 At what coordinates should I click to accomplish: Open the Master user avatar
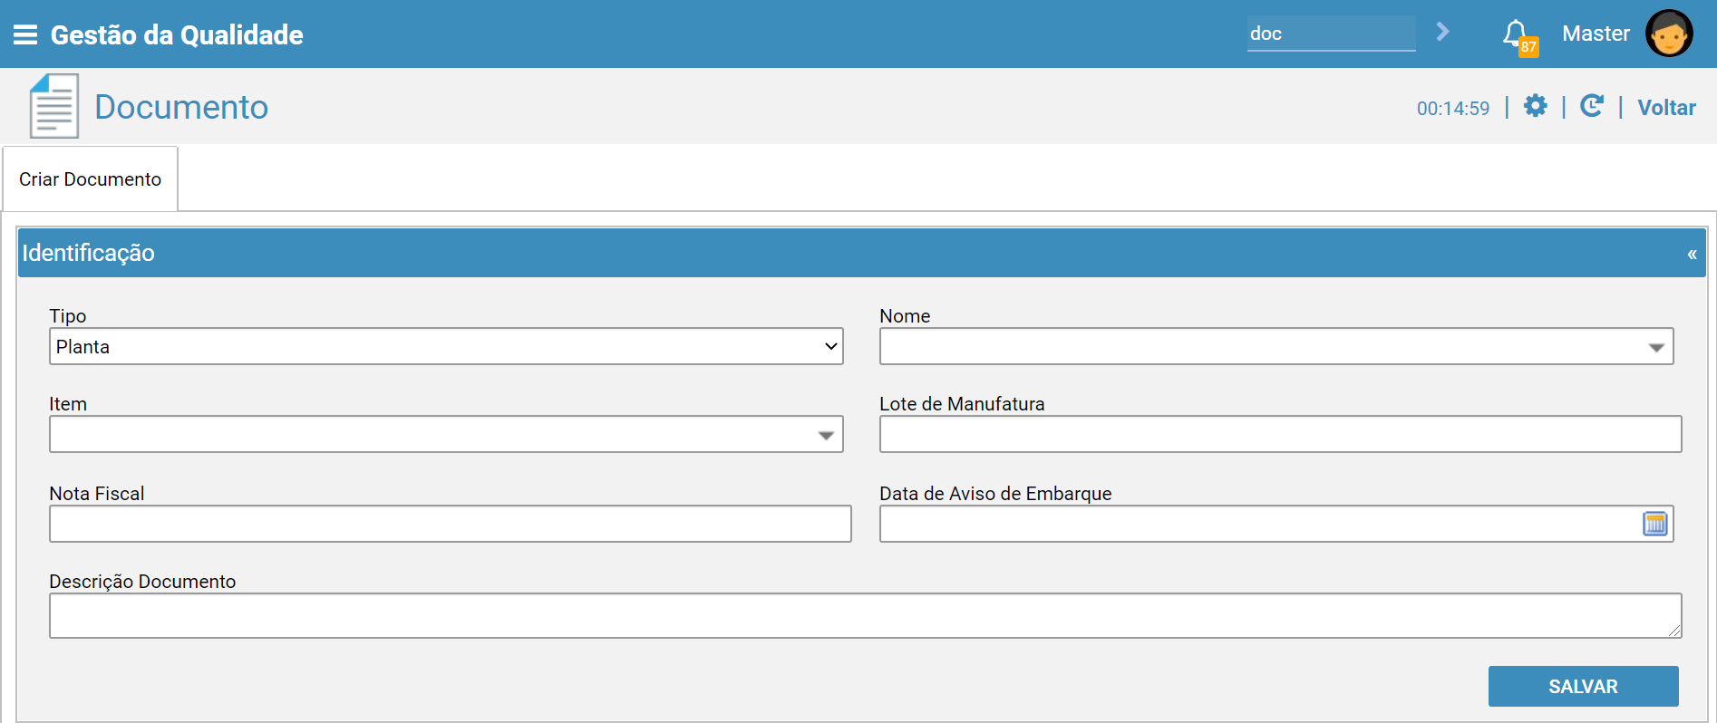[1669, 34]
